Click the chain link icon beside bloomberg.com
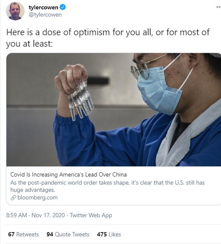This screenshot has height=244, width=221. pyautogui.click(x=14, y=198)
